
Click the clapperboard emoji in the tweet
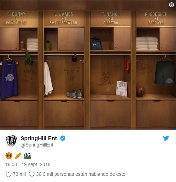pyautogui.click(x=27, y=156)
